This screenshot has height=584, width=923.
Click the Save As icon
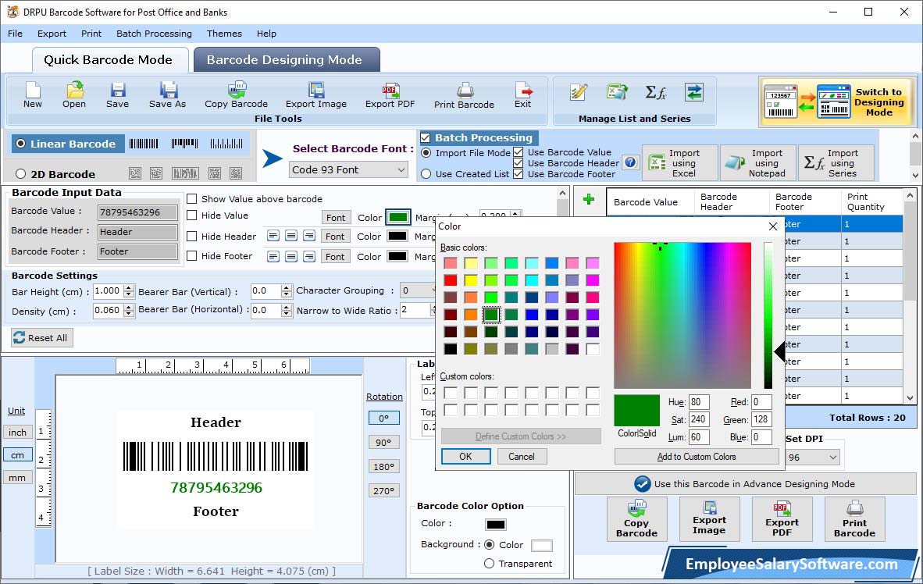[167, 95]
